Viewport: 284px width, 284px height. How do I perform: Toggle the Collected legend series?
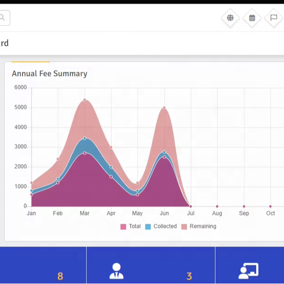(161, 227)
